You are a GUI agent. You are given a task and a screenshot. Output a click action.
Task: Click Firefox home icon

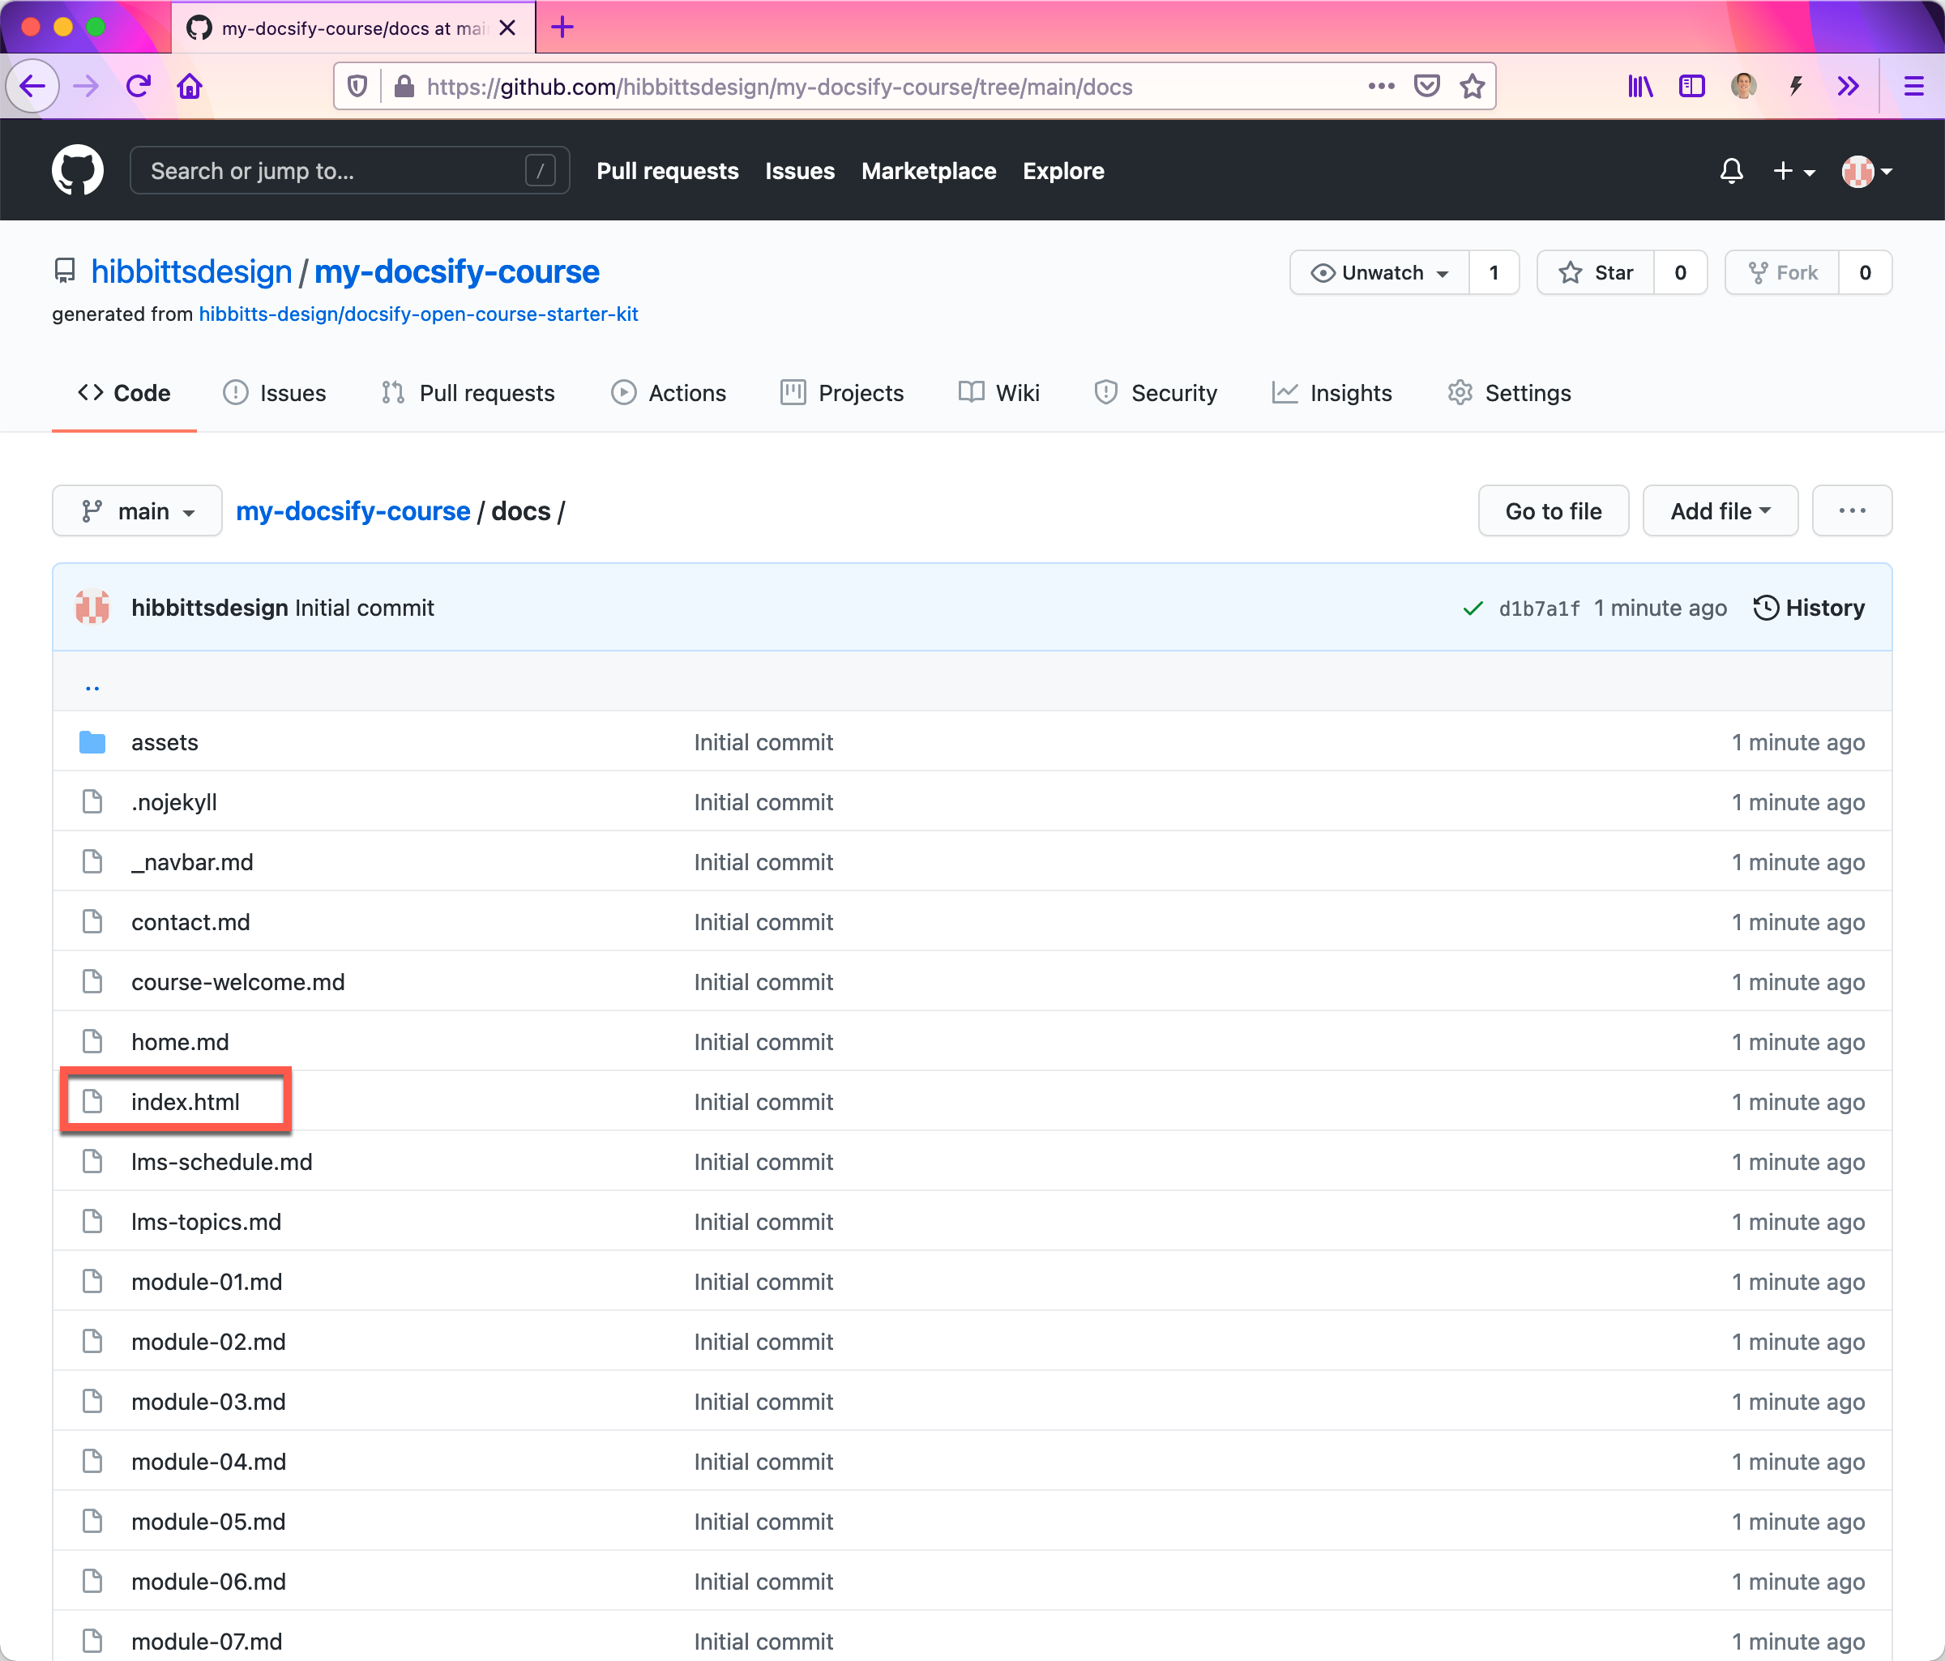tap(190, 87)
